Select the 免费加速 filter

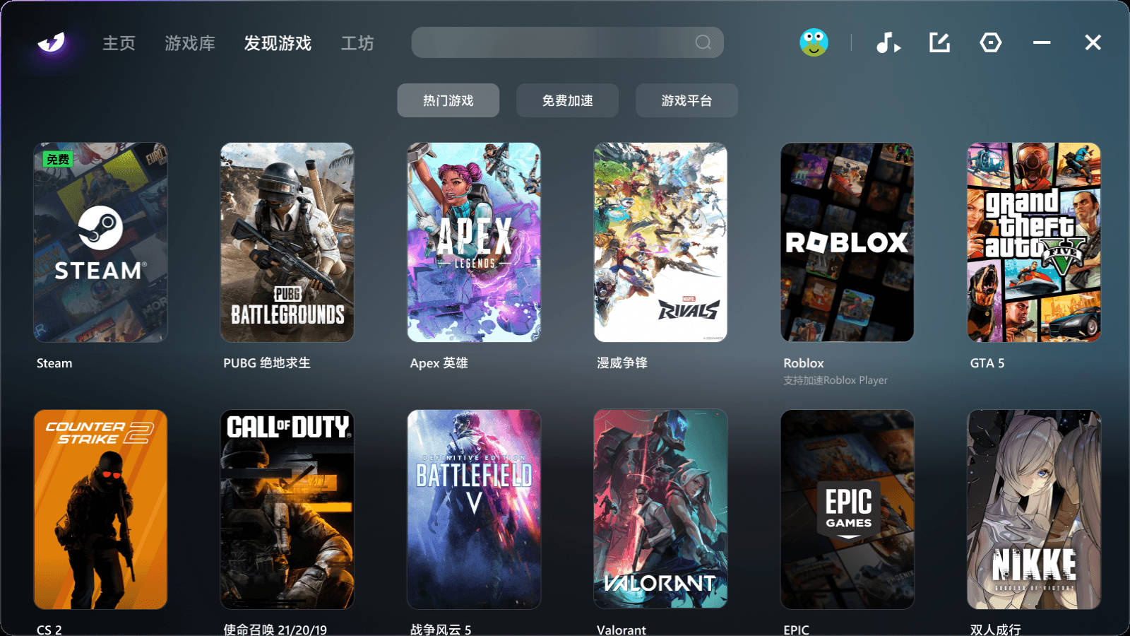(568, 100)
